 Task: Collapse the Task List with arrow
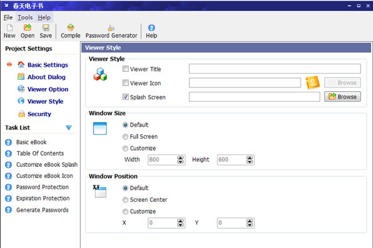pyautogui.click(x=69, y=128)
